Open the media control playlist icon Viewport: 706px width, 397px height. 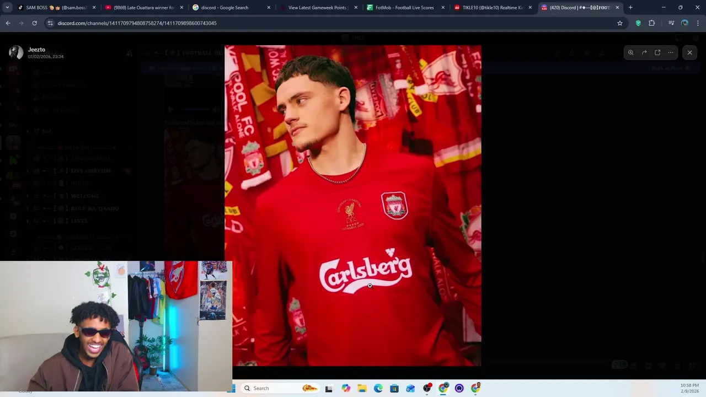pos(671,23)
